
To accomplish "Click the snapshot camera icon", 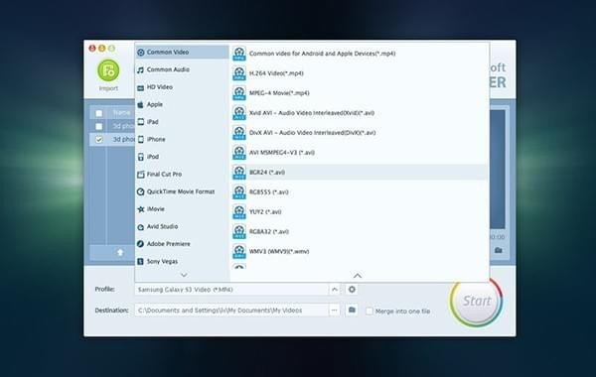I will [x=499, y=250].
